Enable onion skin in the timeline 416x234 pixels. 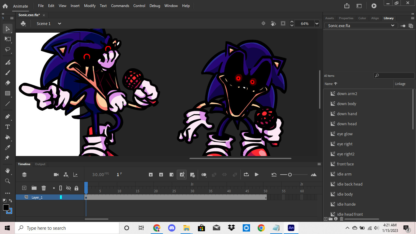click(204, 174)
